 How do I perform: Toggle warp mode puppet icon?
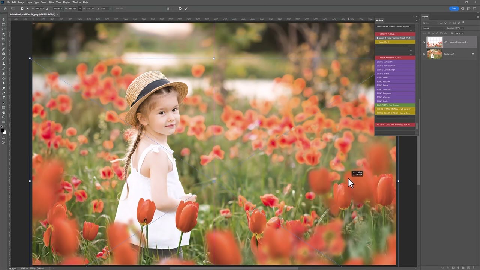click(x=168, y=9)
